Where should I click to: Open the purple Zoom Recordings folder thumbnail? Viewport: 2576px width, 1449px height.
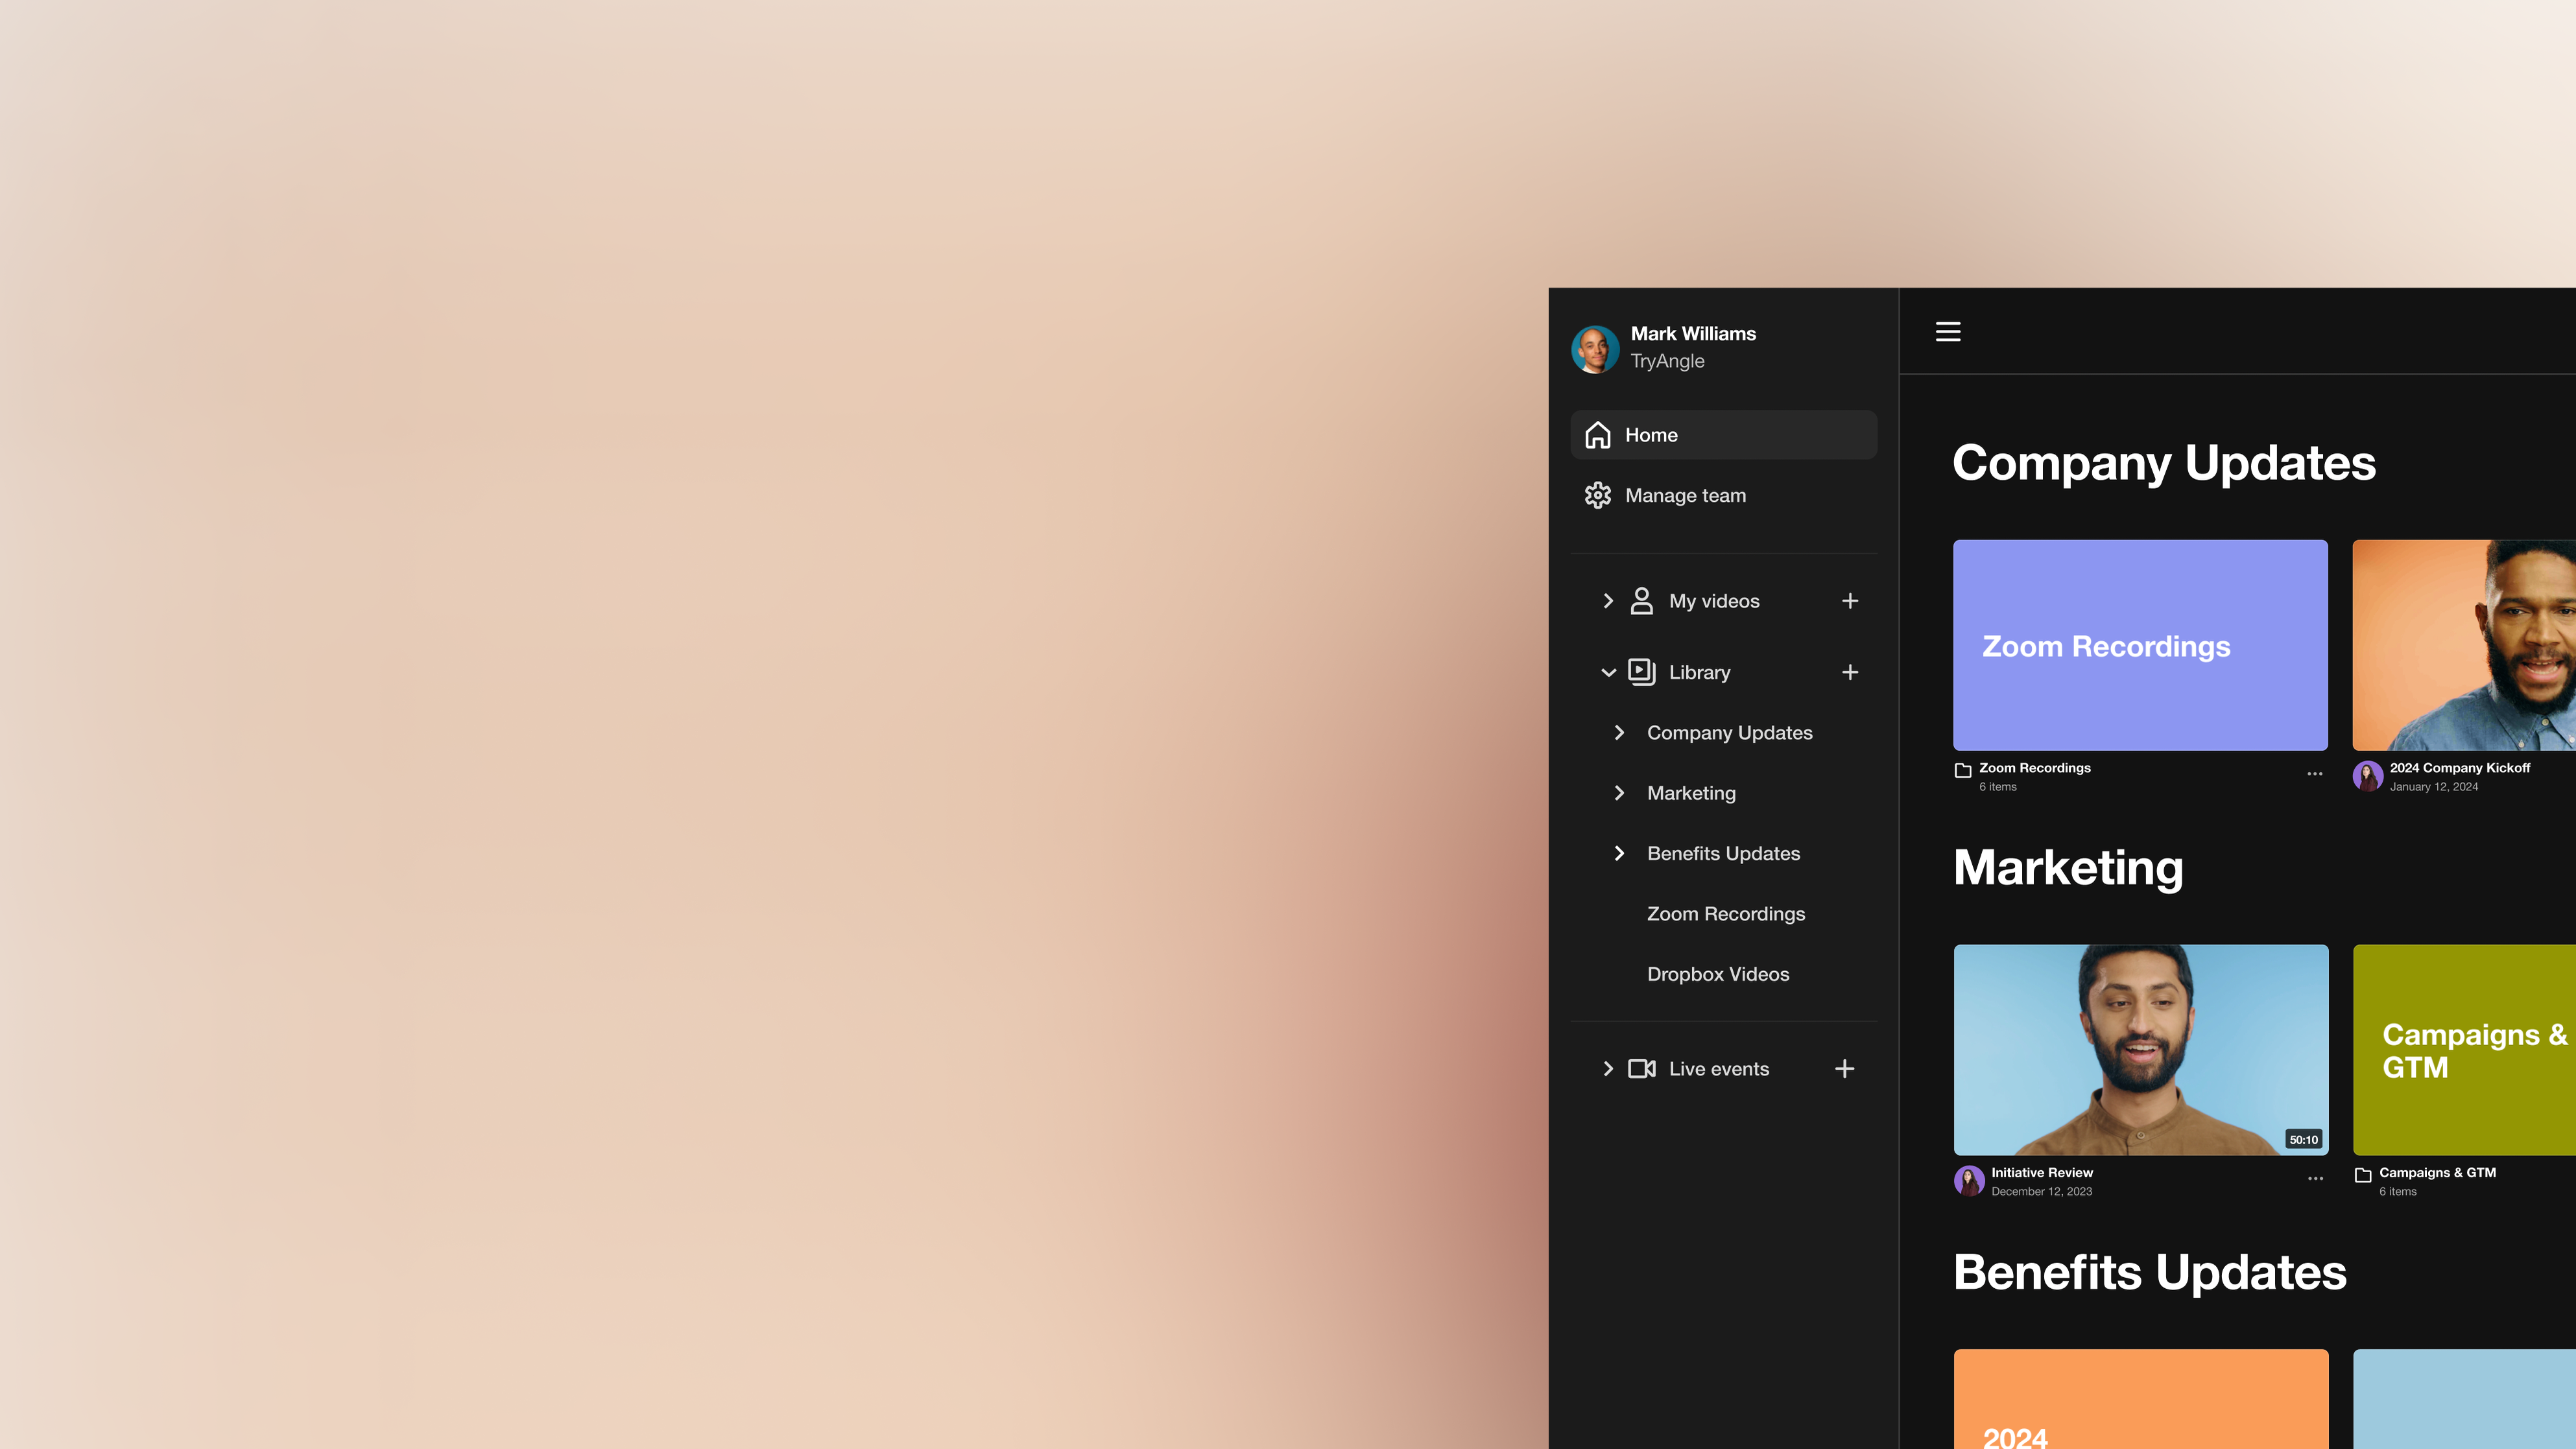pos(2139,645)
